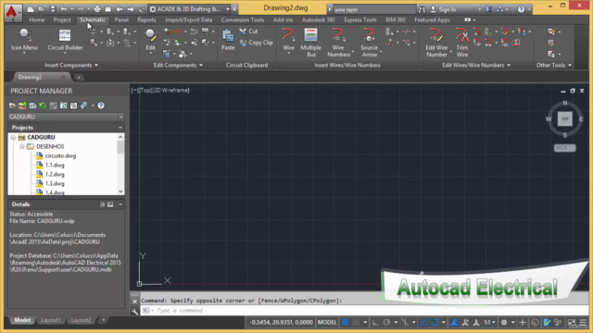Open the Icon Menu tool

click(24, 40)
